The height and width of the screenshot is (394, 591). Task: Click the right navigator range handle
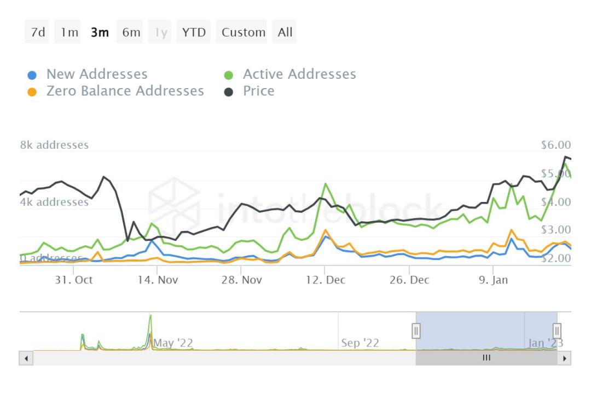pyautogui.click(x=557, y=331)
